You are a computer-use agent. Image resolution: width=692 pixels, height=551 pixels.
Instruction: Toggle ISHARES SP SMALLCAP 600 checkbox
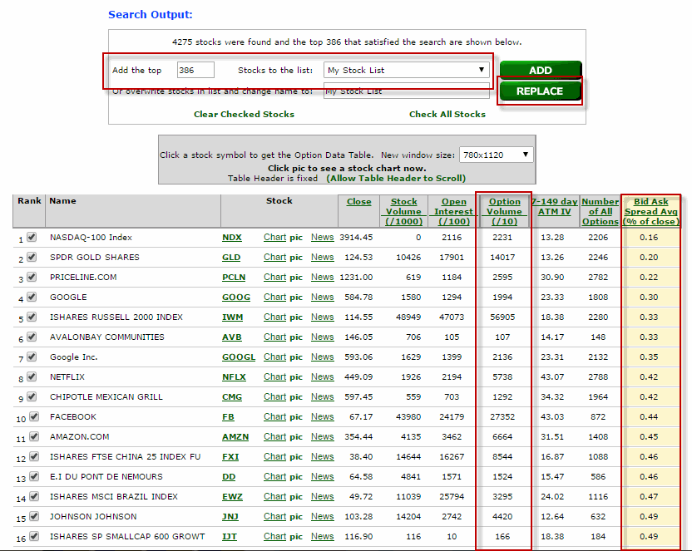point(34,536)
